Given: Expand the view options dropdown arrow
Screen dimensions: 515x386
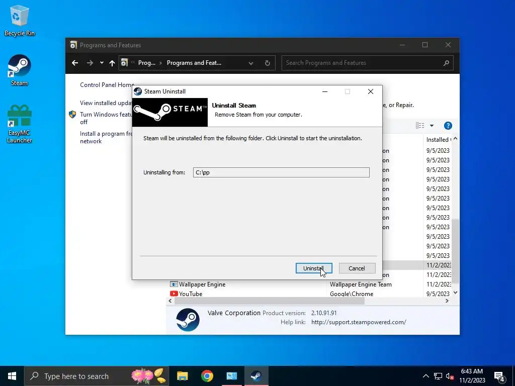Looking at the screenshot, I should [432, 125].
